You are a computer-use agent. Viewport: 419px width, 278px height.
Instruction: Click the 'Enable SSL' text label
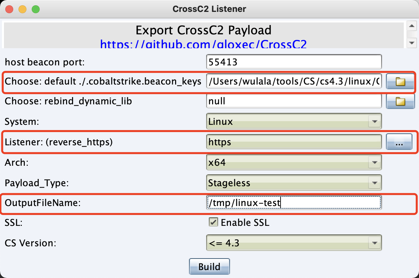tap(245, 223)
